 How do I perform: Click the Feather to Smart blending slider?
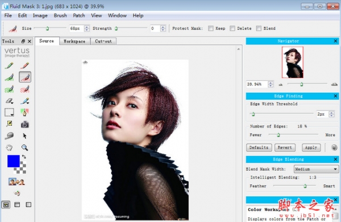(294, 186)
